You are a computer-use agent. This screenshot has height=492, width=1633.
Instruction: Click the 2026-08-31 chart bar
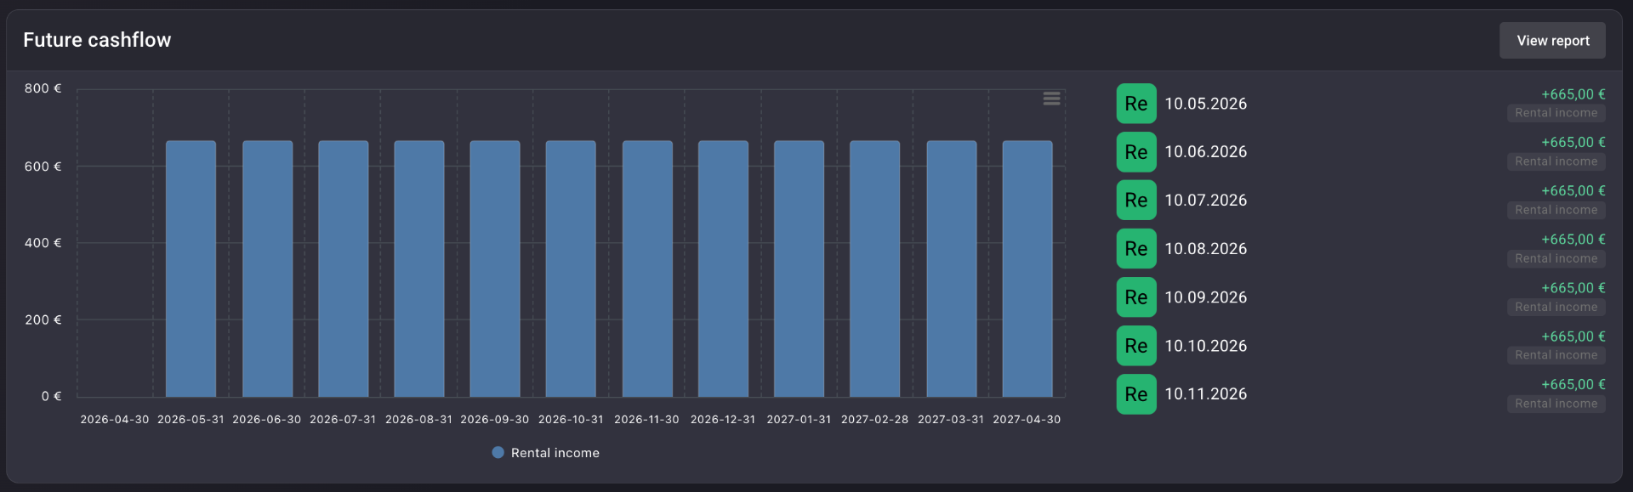418,269
